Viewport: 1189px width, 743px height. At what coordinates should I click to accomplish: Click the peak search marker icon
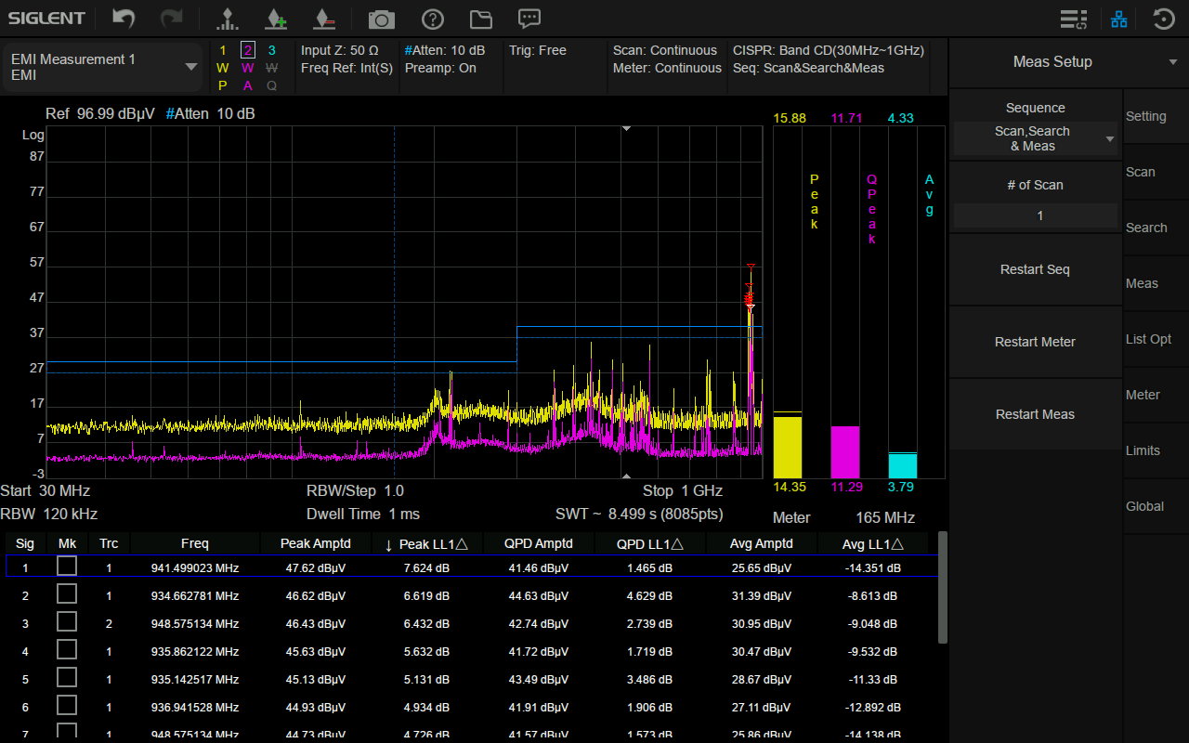(x=226, y=19)
